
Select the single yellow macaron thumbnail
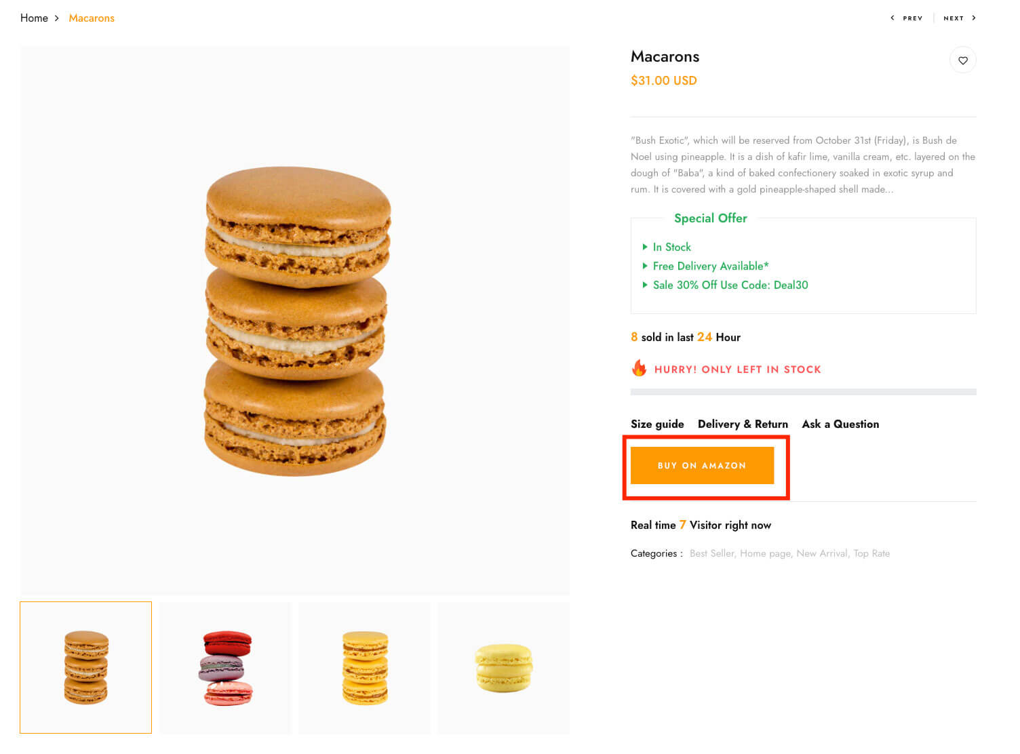coord(504,668)
